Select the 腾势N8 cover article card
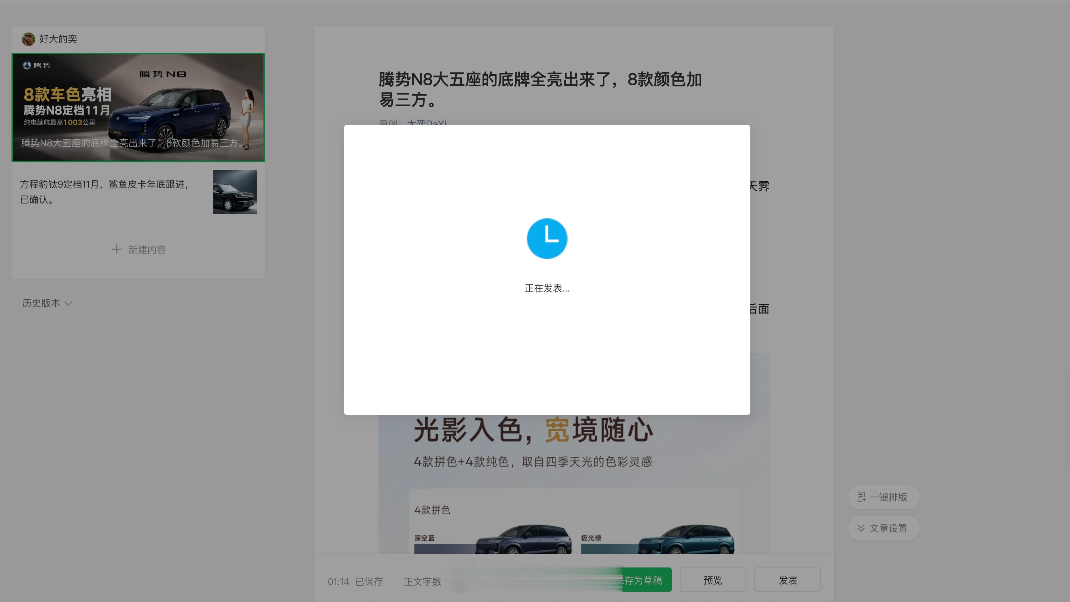The width and height of the screenshot is (1070, 602). (x=138, y=107)
